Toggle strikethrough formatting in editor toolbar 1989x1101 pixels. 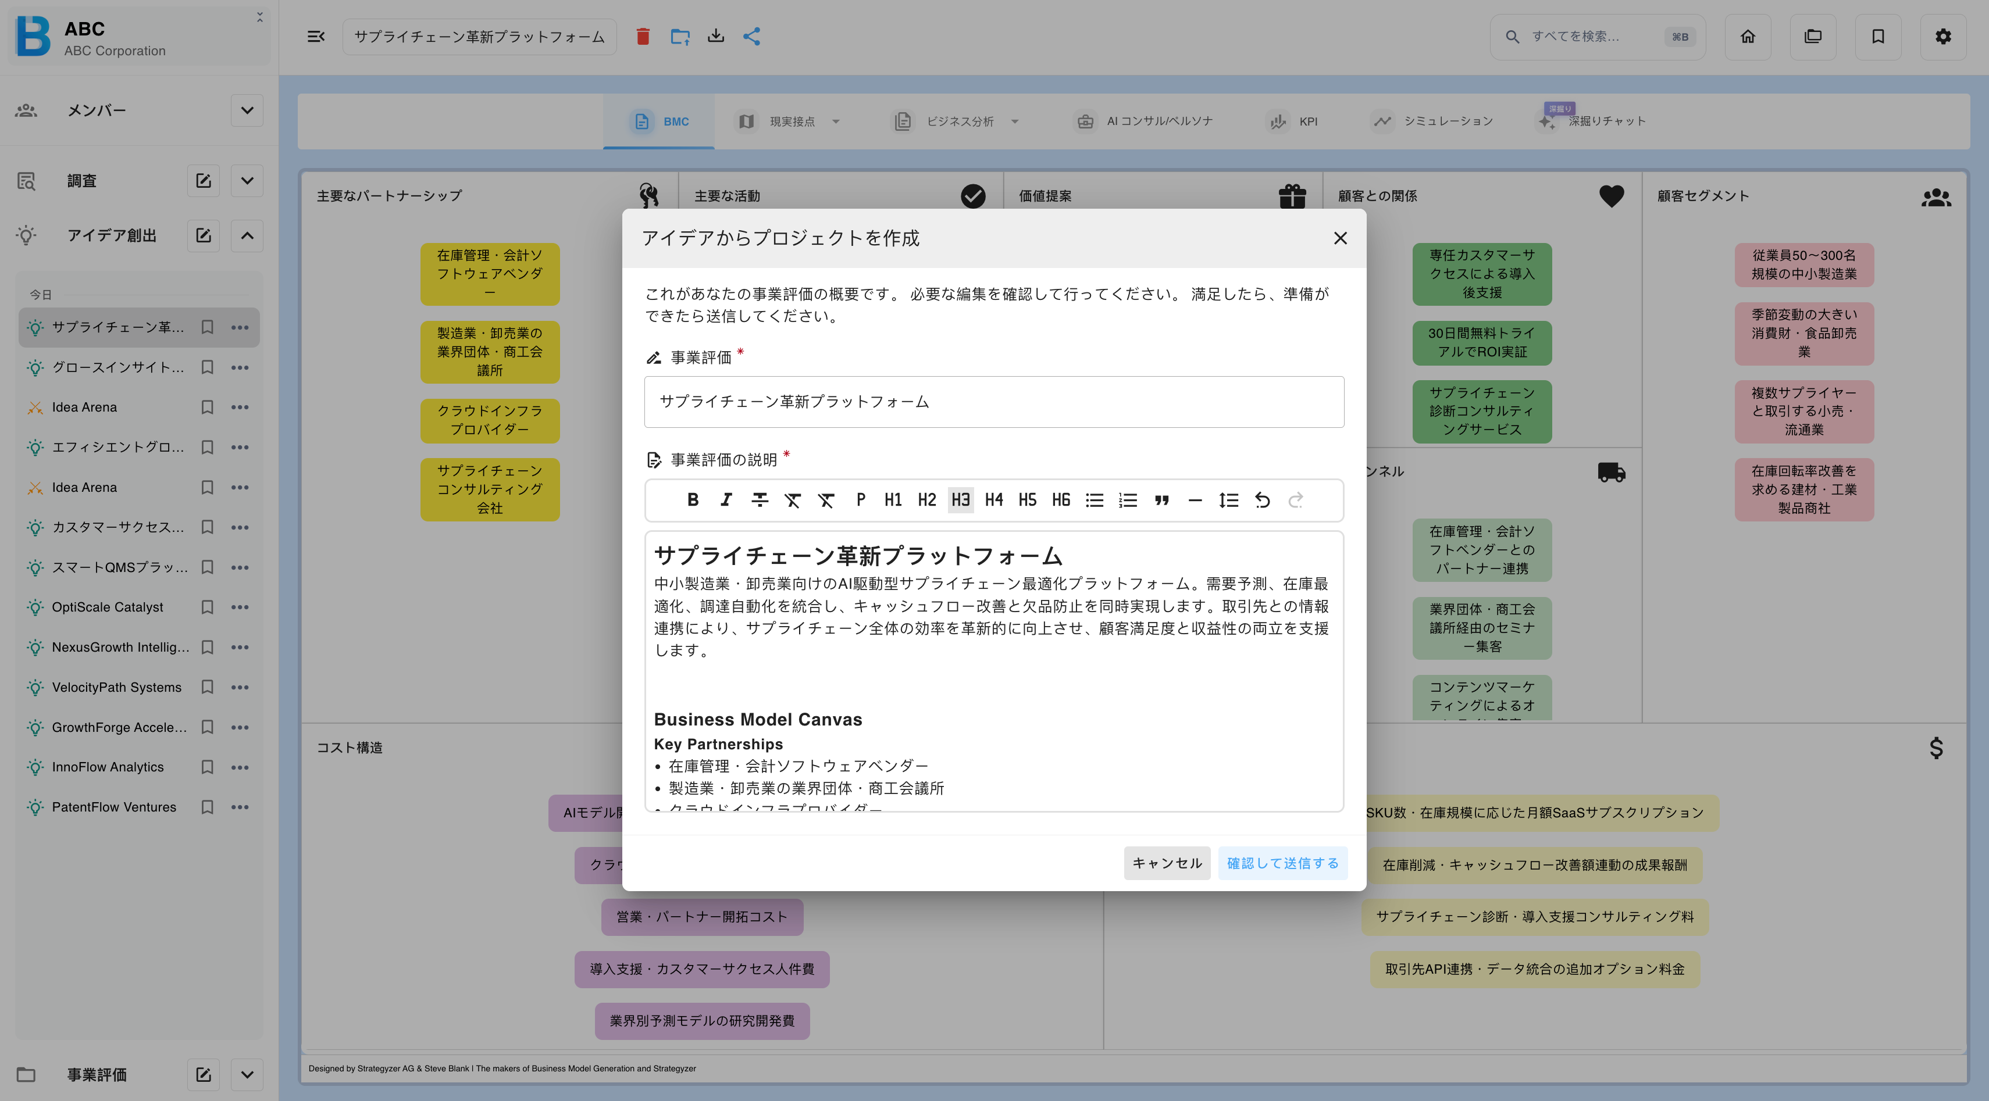click(760, 500)
